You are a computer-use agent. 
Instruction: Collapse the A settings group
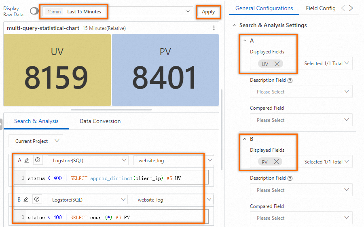click(x=245, y=40)
